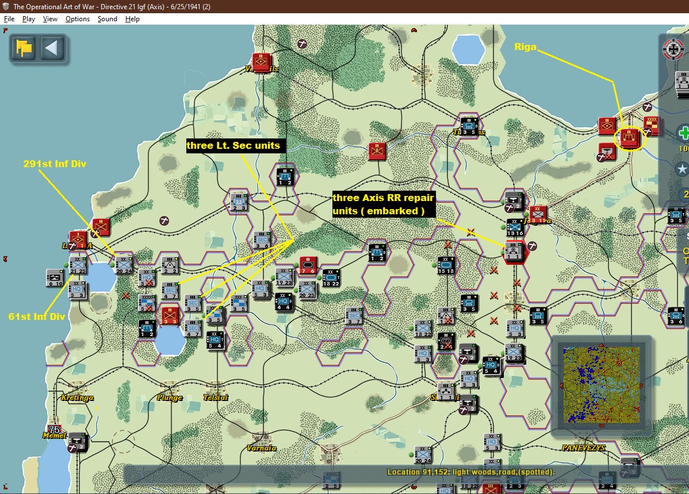
Task: Click the Location 91,152 status text
Action: pyautogui.click(x=470, y=472)
